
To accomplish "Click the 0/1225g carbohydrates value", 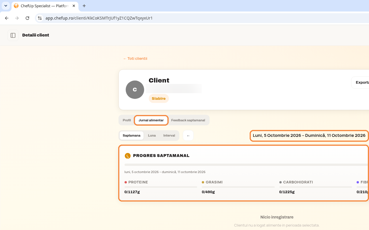I will (x=287, y=192).
